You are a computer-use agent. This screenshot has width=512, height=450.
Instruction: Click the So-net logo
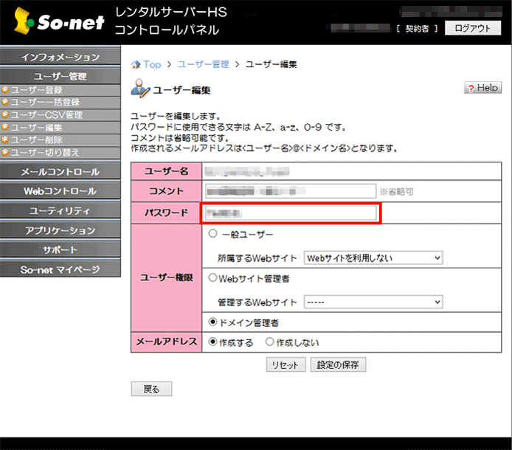55,22
